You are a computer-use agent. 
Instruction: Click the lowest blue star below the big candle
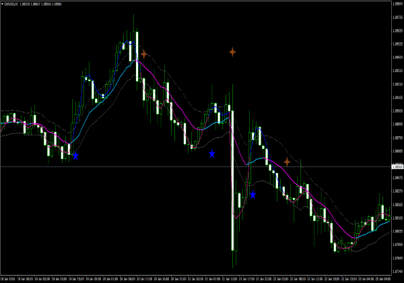pyautogui.click(x=252, y=195)
